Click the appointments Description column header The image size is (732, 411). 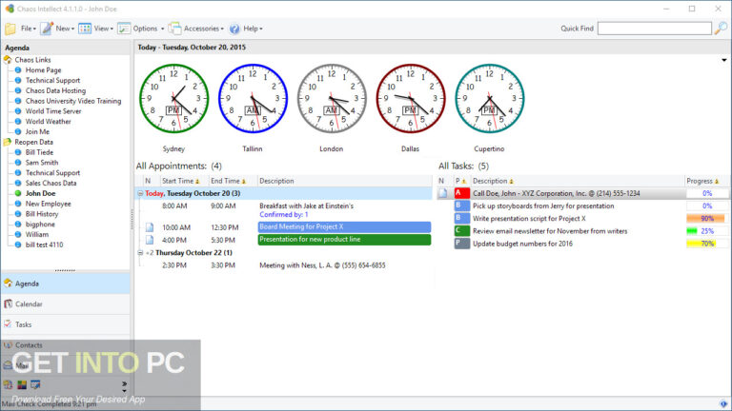[344, 181]
